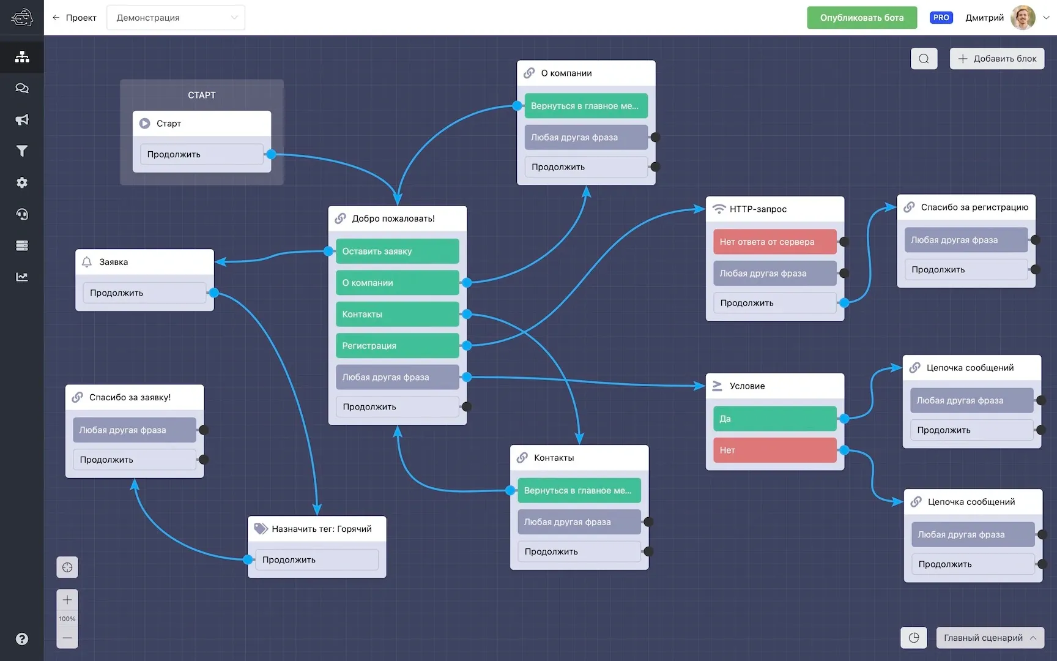Open the broadcasts megaphone sidebar icon
This screenshot has width=1057, height=661.
point(22,120)
